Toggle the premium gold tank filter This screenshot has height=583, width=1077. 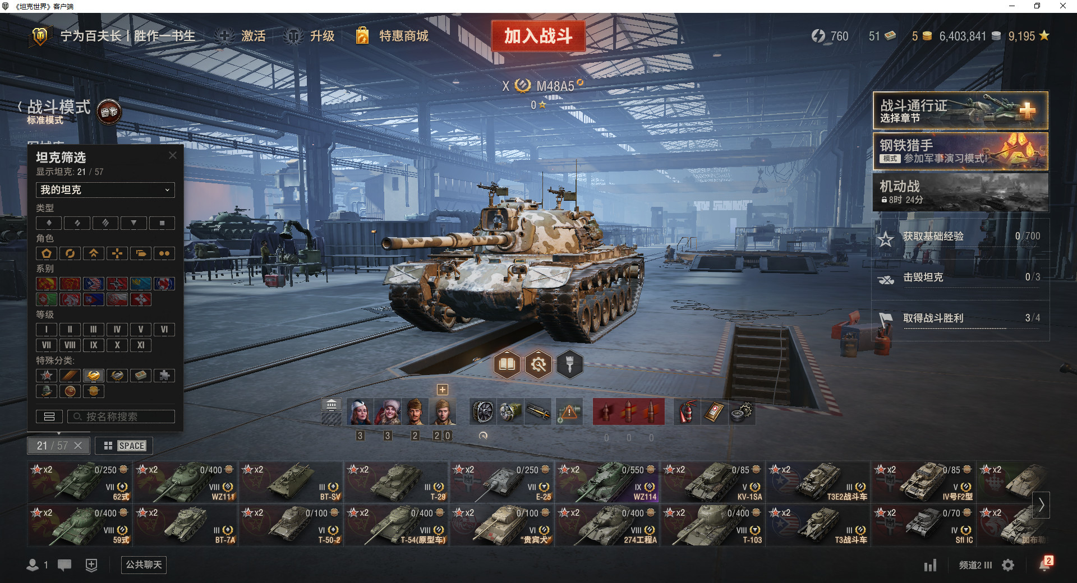click(93, 376)
